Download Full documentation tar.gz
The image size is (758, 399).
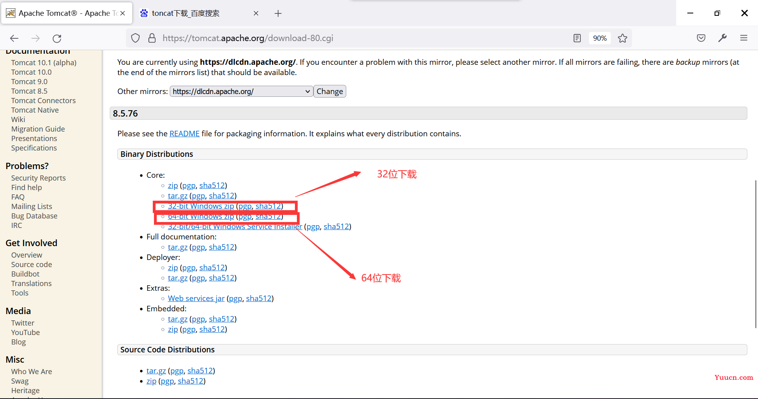(178, 247)
